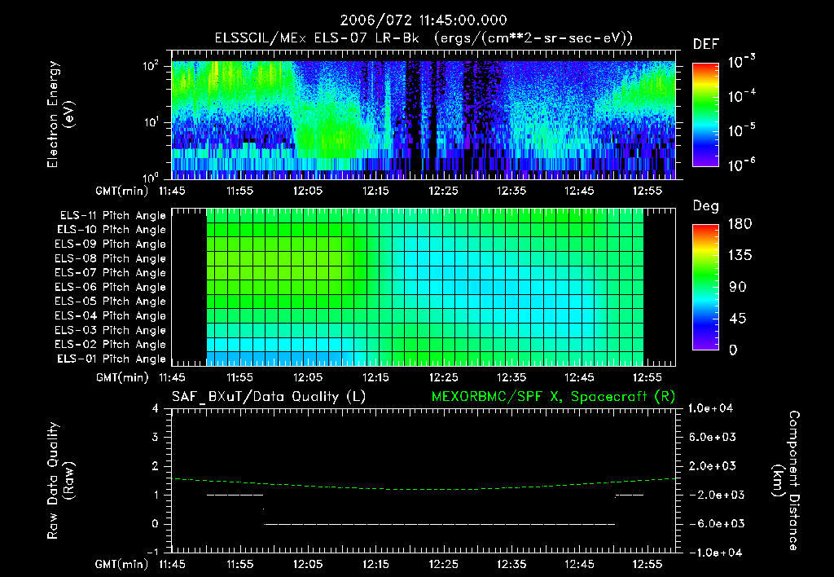Click the 'ELS-11 Pitch Angle' row label

pos(112,216)
